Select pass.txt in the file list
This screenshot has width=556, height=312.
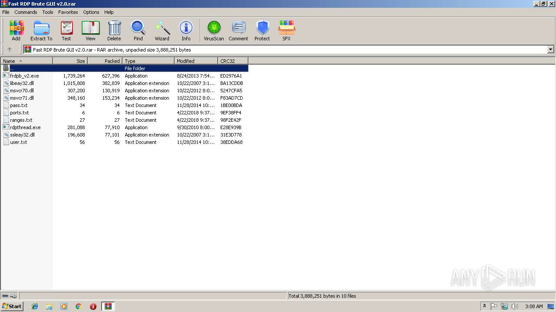pos(19,105)
